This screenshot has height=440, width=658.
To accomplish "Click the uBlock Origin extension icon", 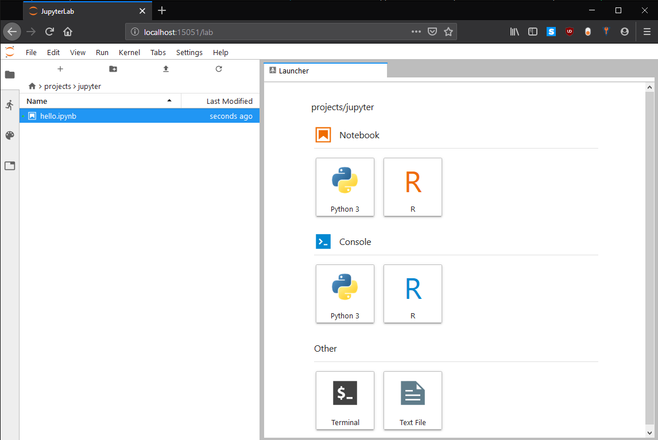I will tap(570, 32).
